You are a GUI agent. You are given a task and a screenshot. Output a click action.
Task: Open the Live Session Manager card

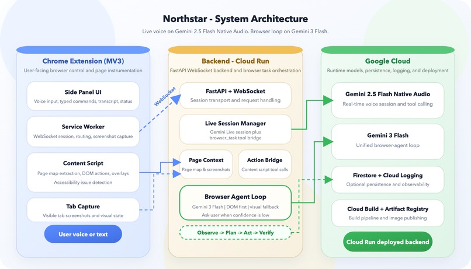[235, 130]
